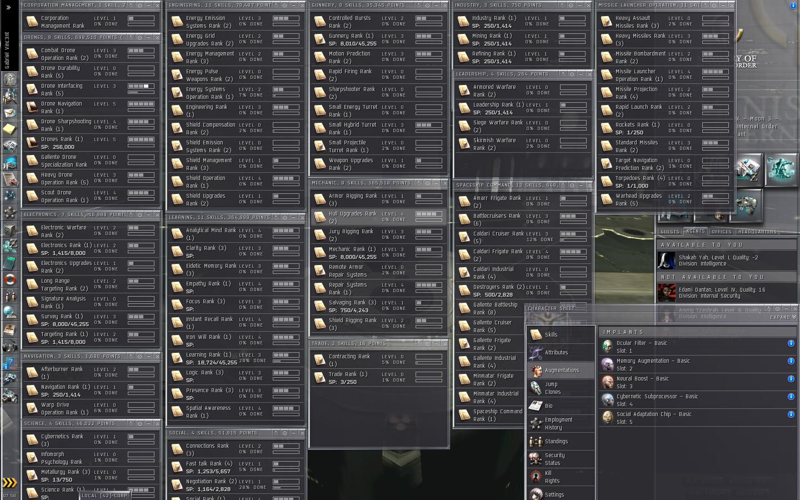Click the blue info icon in the top-right corner
This screenshot has height=500, width=800.
(793, 6)
